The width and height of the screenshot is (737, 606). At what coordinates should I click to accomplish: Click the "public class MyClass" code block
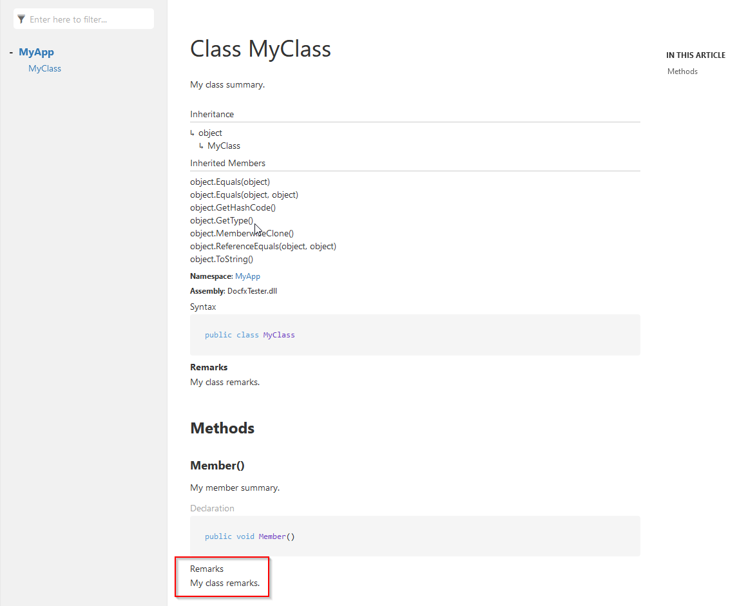tap(415, 335)
